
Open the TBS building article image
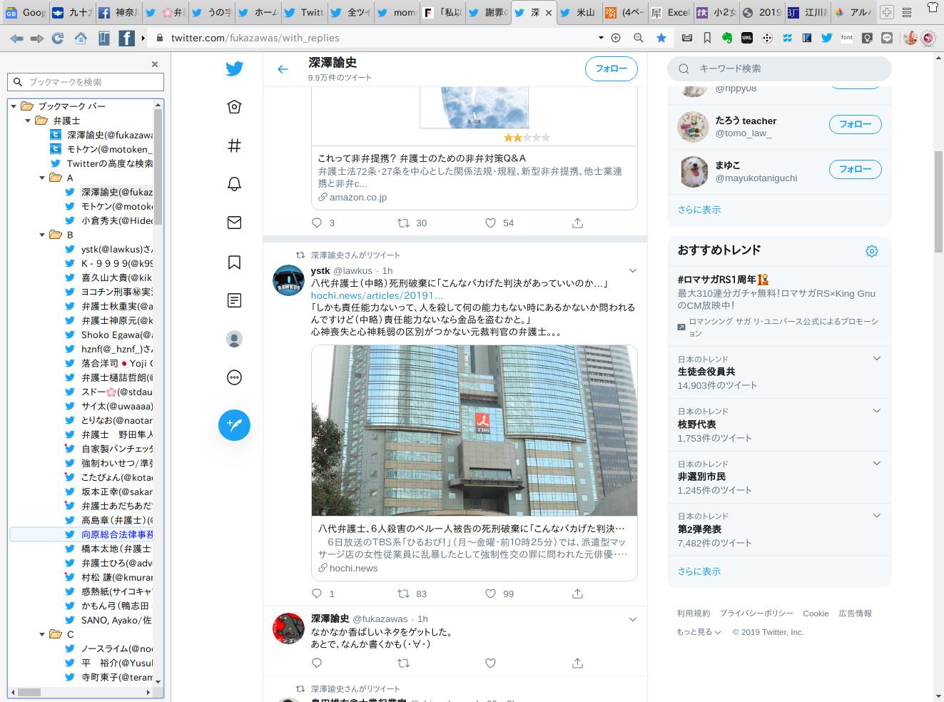point(474,431)
